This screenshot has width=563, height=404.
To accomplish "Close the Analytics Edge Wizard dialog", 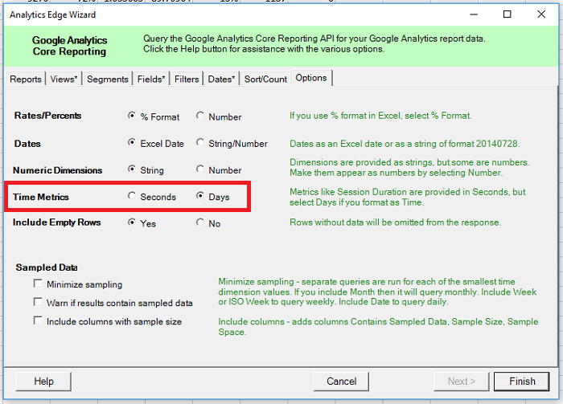I will pyautogui.click(x=541, y=14).
